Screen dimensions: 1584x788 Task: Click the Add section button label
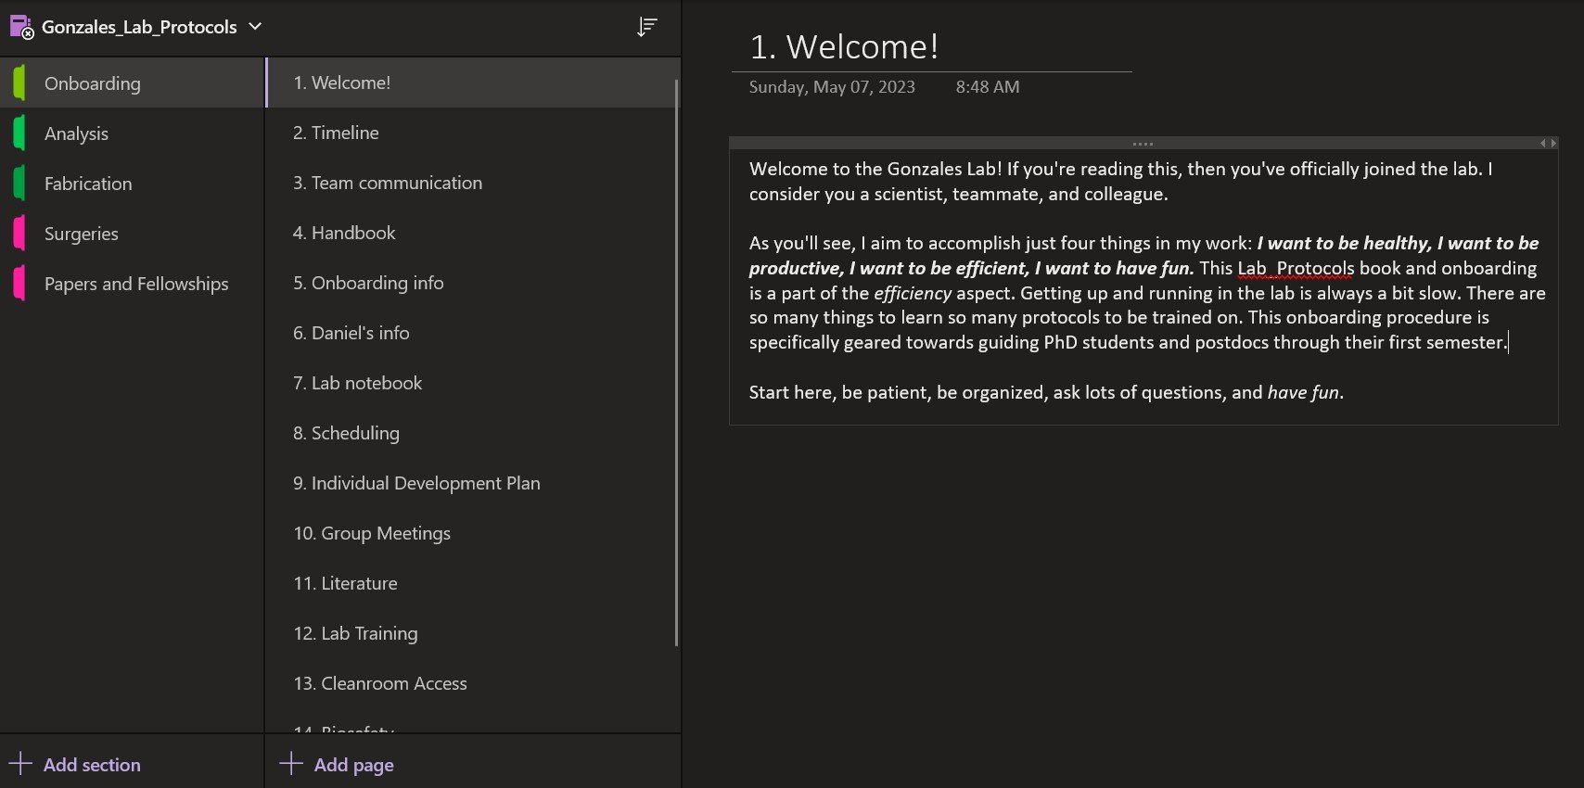point(92,765)
